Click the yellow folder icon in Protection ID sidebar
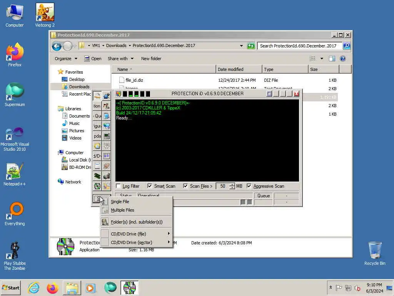This screenshot has width=394, height=296. click(97, 146)
